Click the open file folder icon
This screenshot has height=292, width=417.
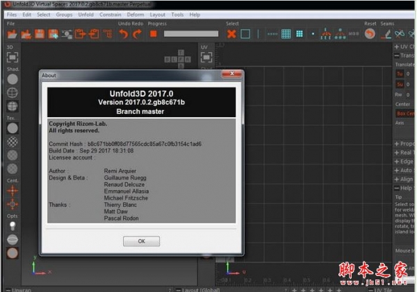(13, 34)
